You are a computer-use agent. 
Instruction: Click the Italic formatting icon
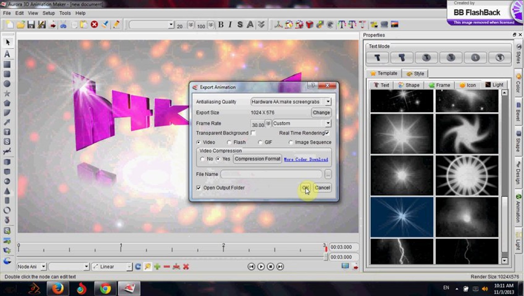pyautogui.click(x=230, y=25)
